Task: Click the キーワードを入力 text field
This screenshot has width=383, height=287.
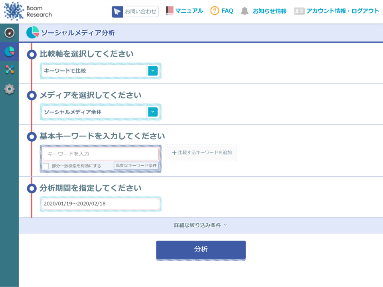Action: click(x=101, y=154)
